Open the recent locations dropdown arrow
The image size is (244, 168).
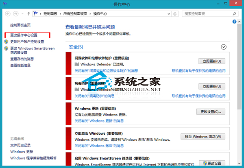click(22, 14)
